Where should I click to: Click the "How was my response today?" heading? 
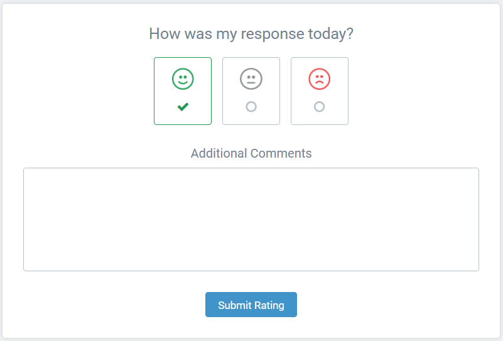tap(251, 34)
